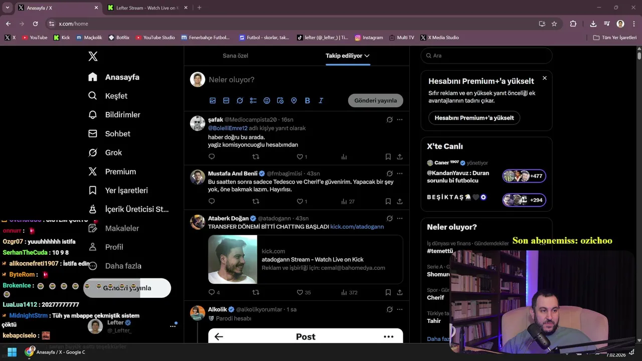The width and height of the screenshot is (642, 361).
Task: Open the @BolelliEmre12 mention link
Action: (228, 128)
